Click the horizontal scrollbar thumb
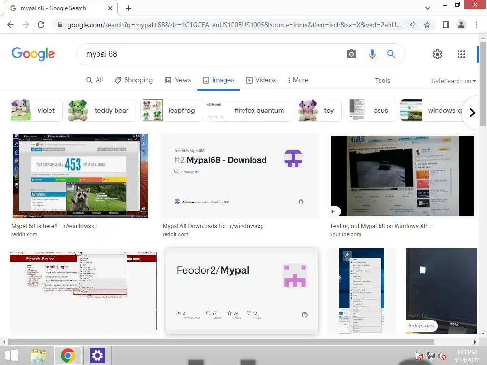The width and height of the screenshot is (487, 365). 221,342
